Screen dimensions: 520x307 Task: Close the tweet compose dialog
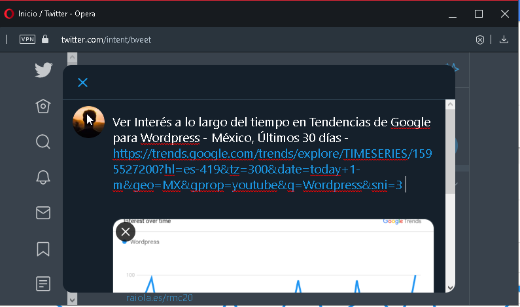point(82,82)
